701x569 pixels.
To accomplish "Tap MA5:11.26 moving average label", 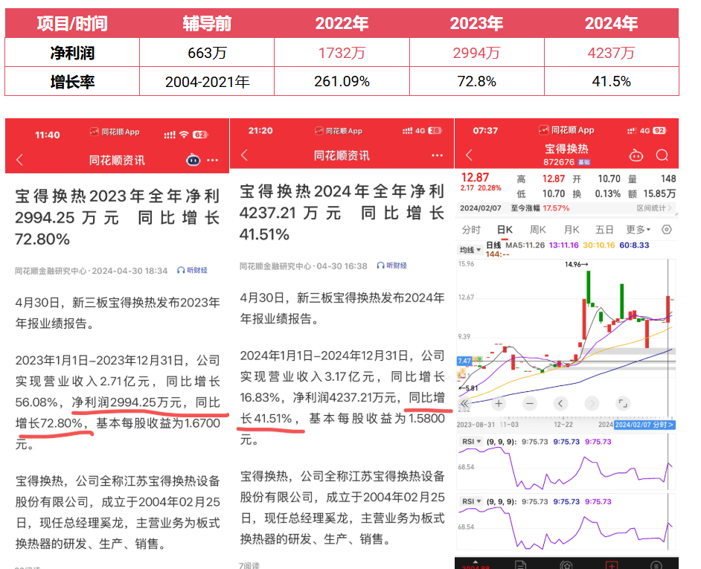I will (525, 245).
